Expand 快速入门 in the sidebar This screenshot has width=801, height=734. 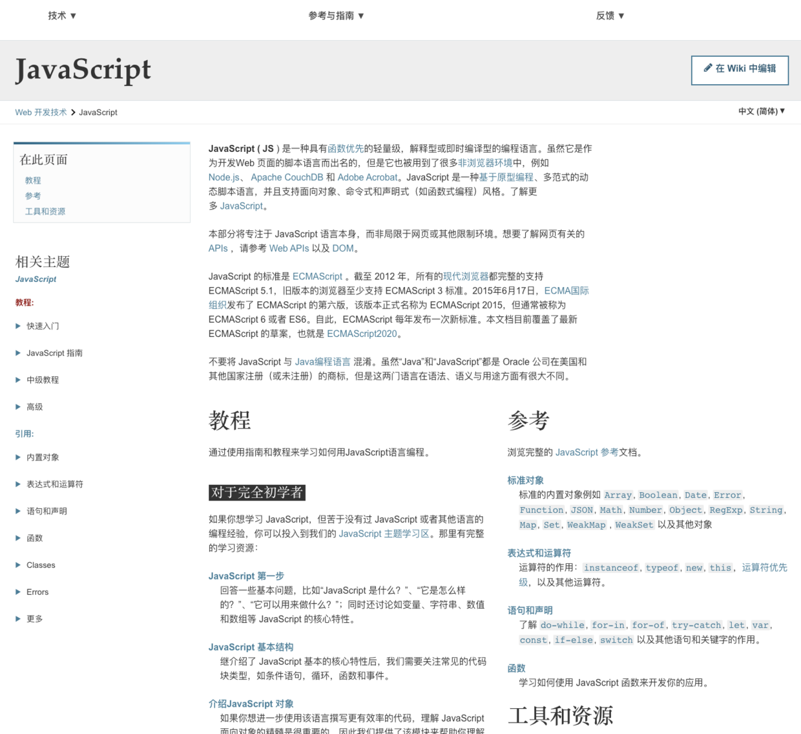tap(43, 326)
